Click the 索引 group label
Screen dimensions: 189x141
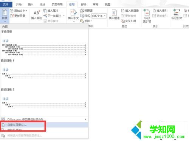(155, 26)
